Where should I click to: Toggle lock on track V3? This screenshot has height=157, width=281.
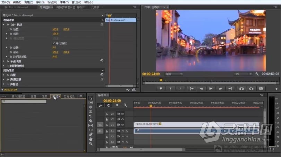pos(107,114)
